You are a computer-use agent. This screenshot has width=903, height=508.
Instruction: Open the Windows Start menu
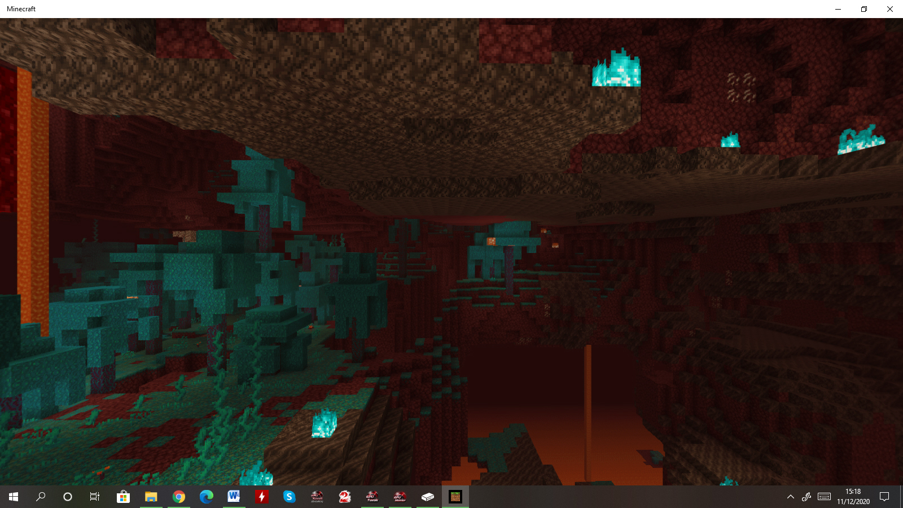[x=14, y=497]
